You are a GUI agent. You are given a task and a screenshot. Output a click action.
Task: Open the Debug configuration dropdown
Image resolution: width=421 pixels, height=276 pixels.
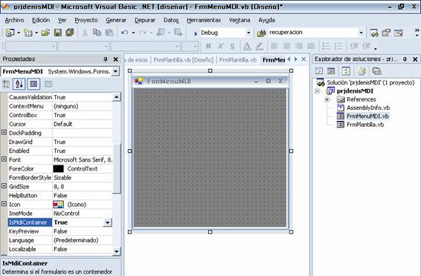pos(248,33)
